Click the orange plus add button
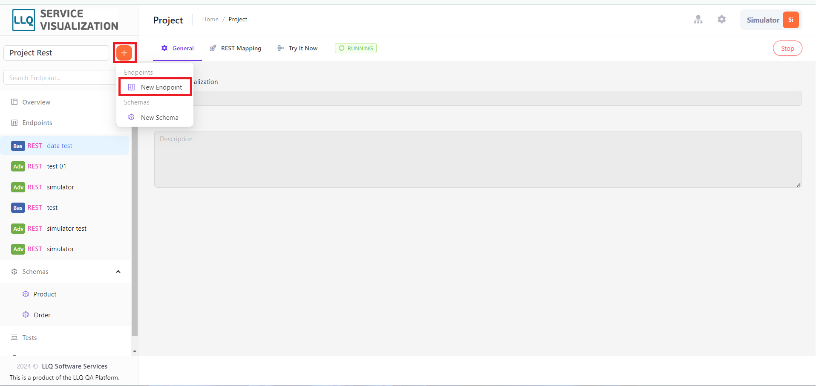The image size is (819, 386). coord(124,53)
